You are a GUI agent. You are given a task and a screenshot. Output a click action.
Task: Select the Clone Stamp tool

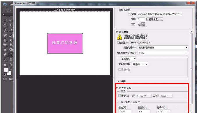point(5,40)
